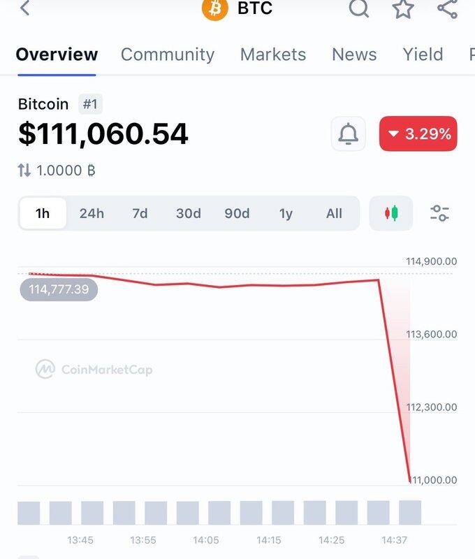The width and height of the screenshot is (475, 559).
Task: Go back using the left chevron
Action: click(x=25, y=8)
